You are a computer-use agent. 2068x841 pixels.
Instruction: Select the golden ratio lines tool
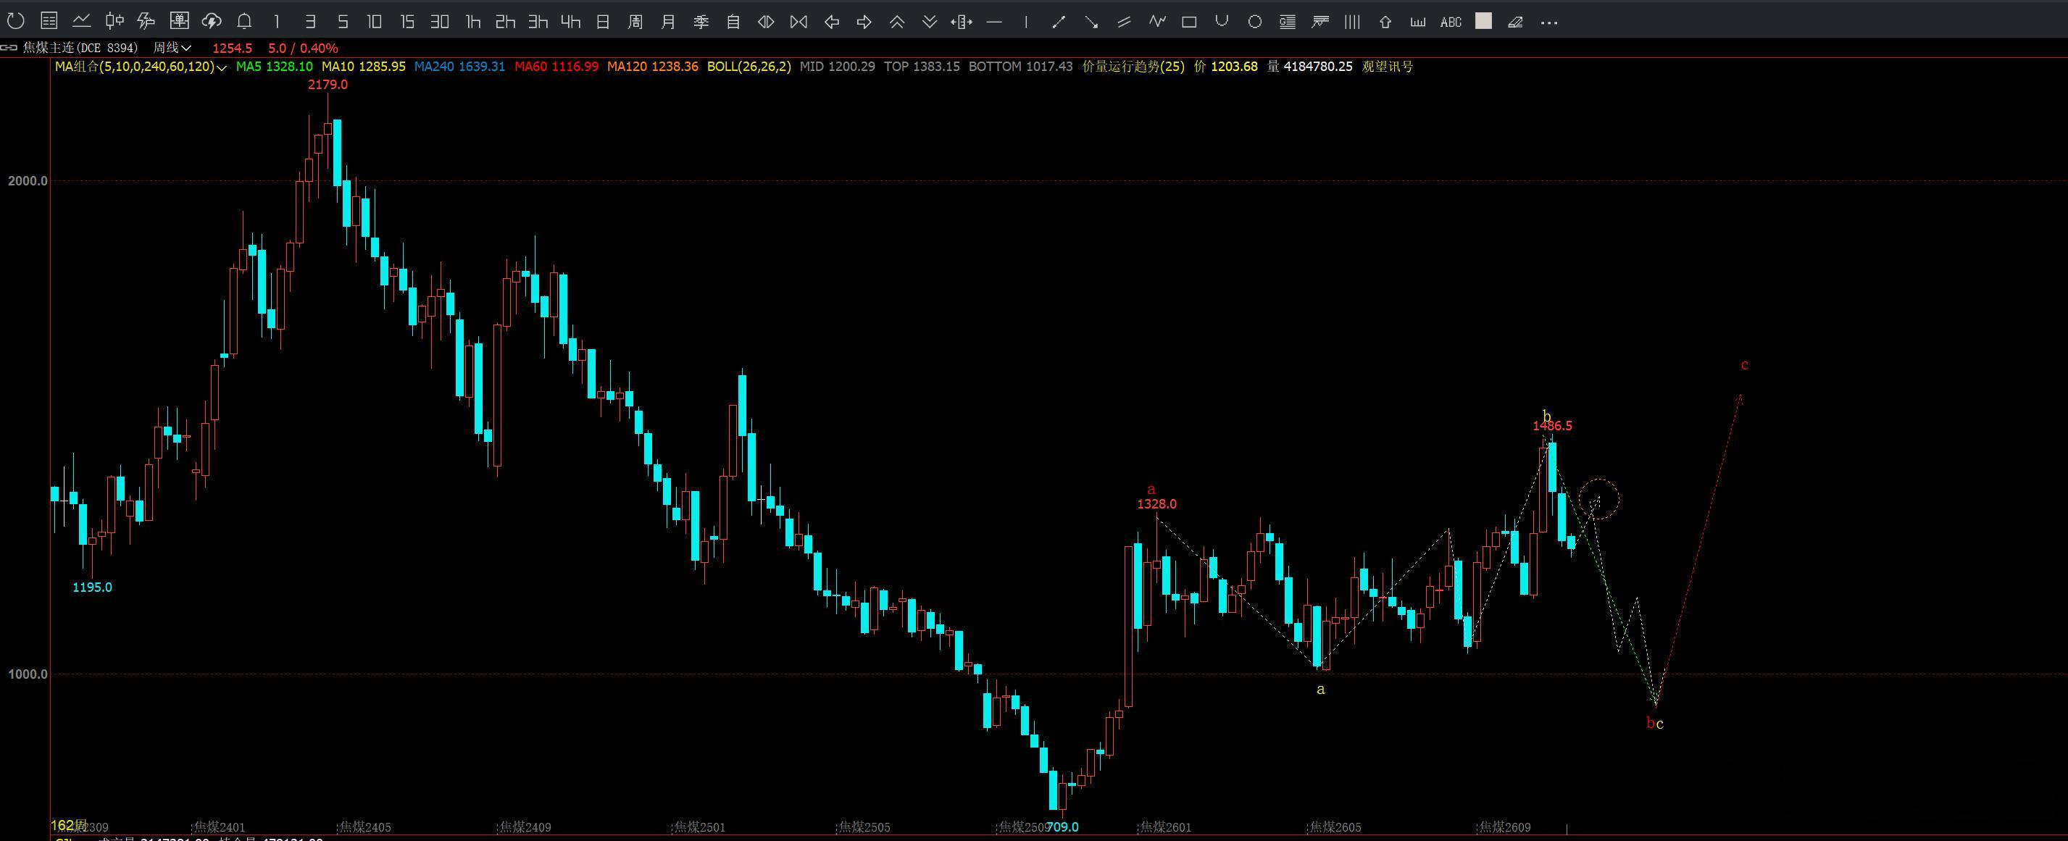1287,22
